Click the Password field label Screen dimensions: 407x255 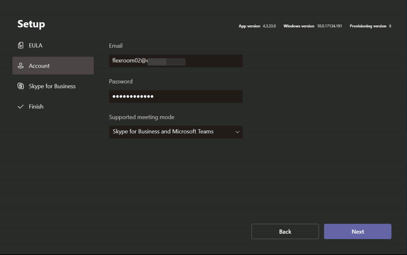coord(121,81)
